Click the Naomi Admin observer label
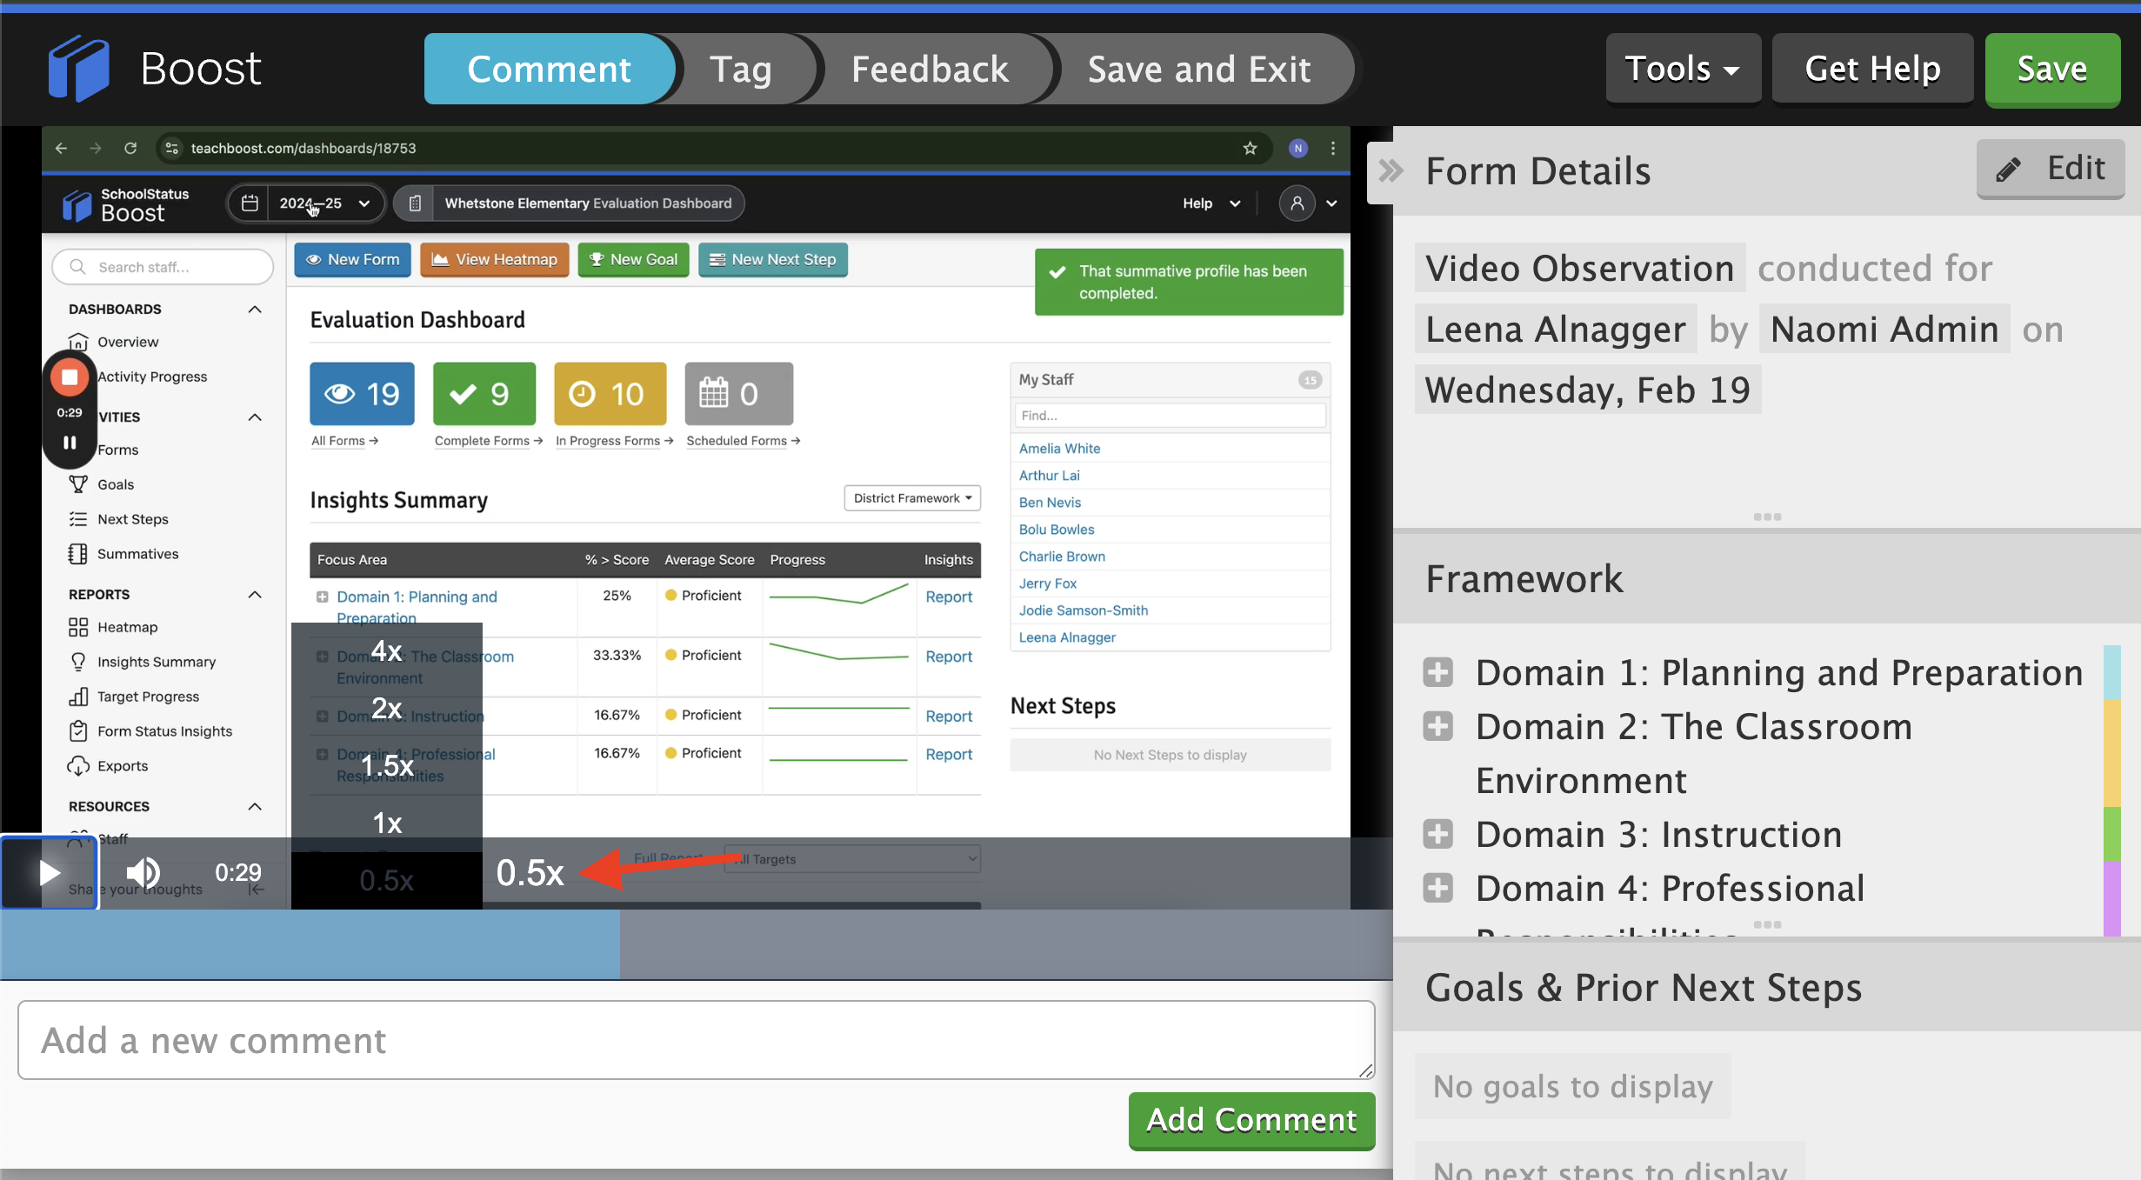 click(1884, 329)
